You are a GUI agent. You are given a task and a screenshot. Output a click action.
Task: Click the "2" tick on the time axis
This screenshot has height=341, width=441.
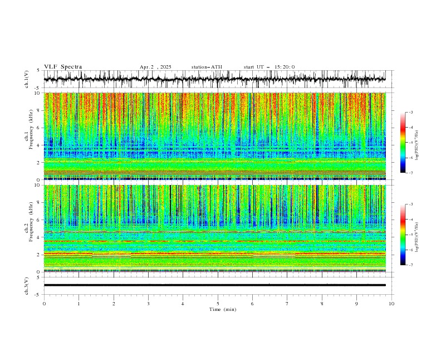[x=114, y=304]
